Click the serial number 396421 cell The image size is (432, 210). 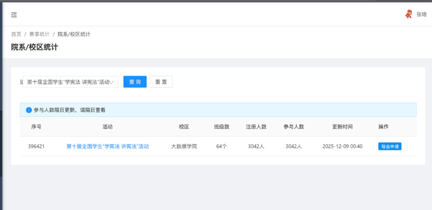(36, 146)
